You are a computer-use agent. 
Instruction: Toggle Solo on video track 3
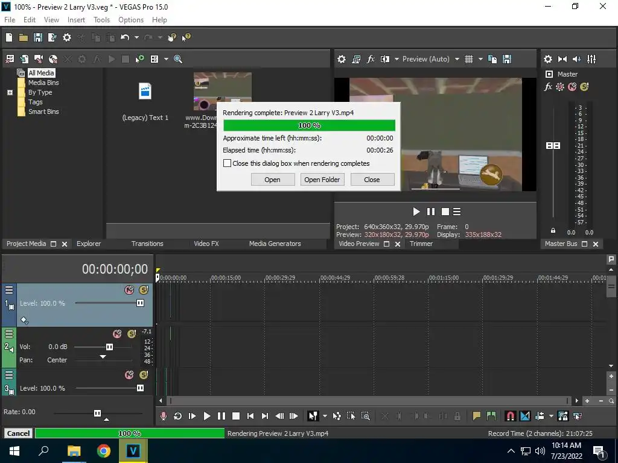(144, 375)
